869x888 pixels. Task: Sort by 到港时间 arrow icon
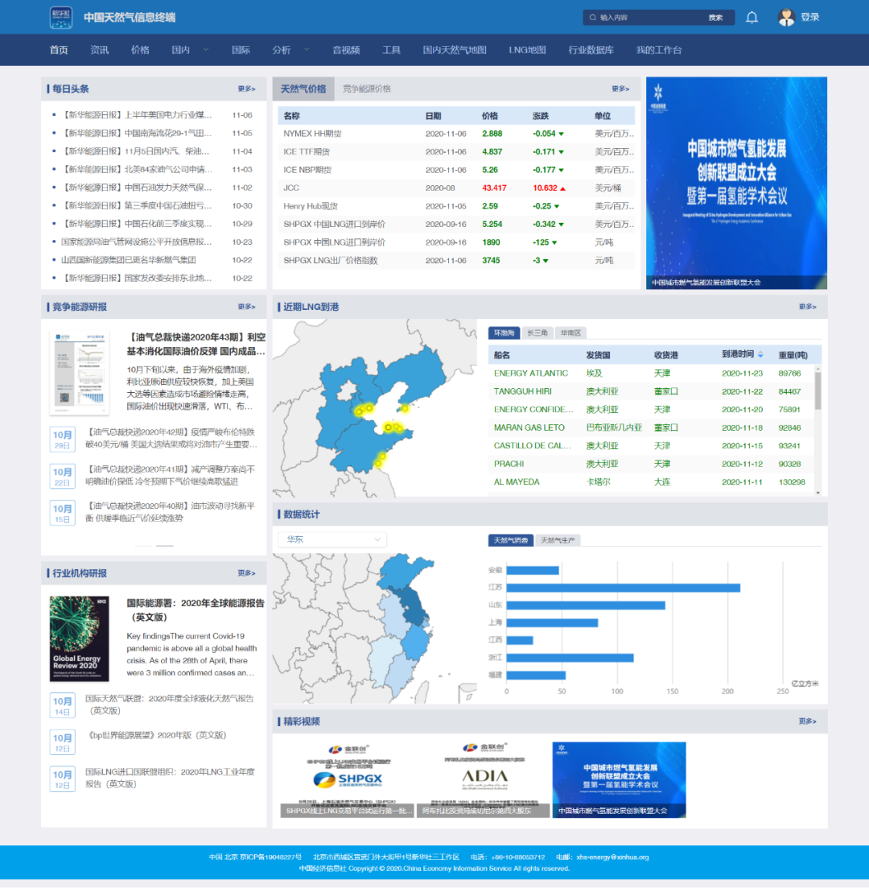click(761, 355)
